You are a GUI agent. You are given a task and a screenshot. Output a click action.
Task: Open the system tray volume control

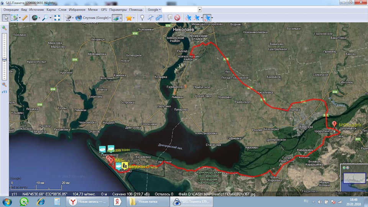point(320,202)
